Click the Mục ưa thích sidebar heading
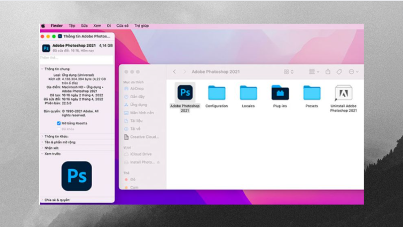 (133, 82)
